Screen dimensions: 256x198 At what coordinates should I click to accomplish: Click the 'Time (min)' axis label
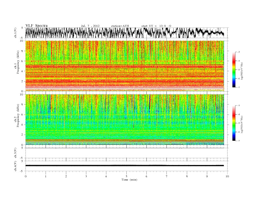tap(129, 180)
